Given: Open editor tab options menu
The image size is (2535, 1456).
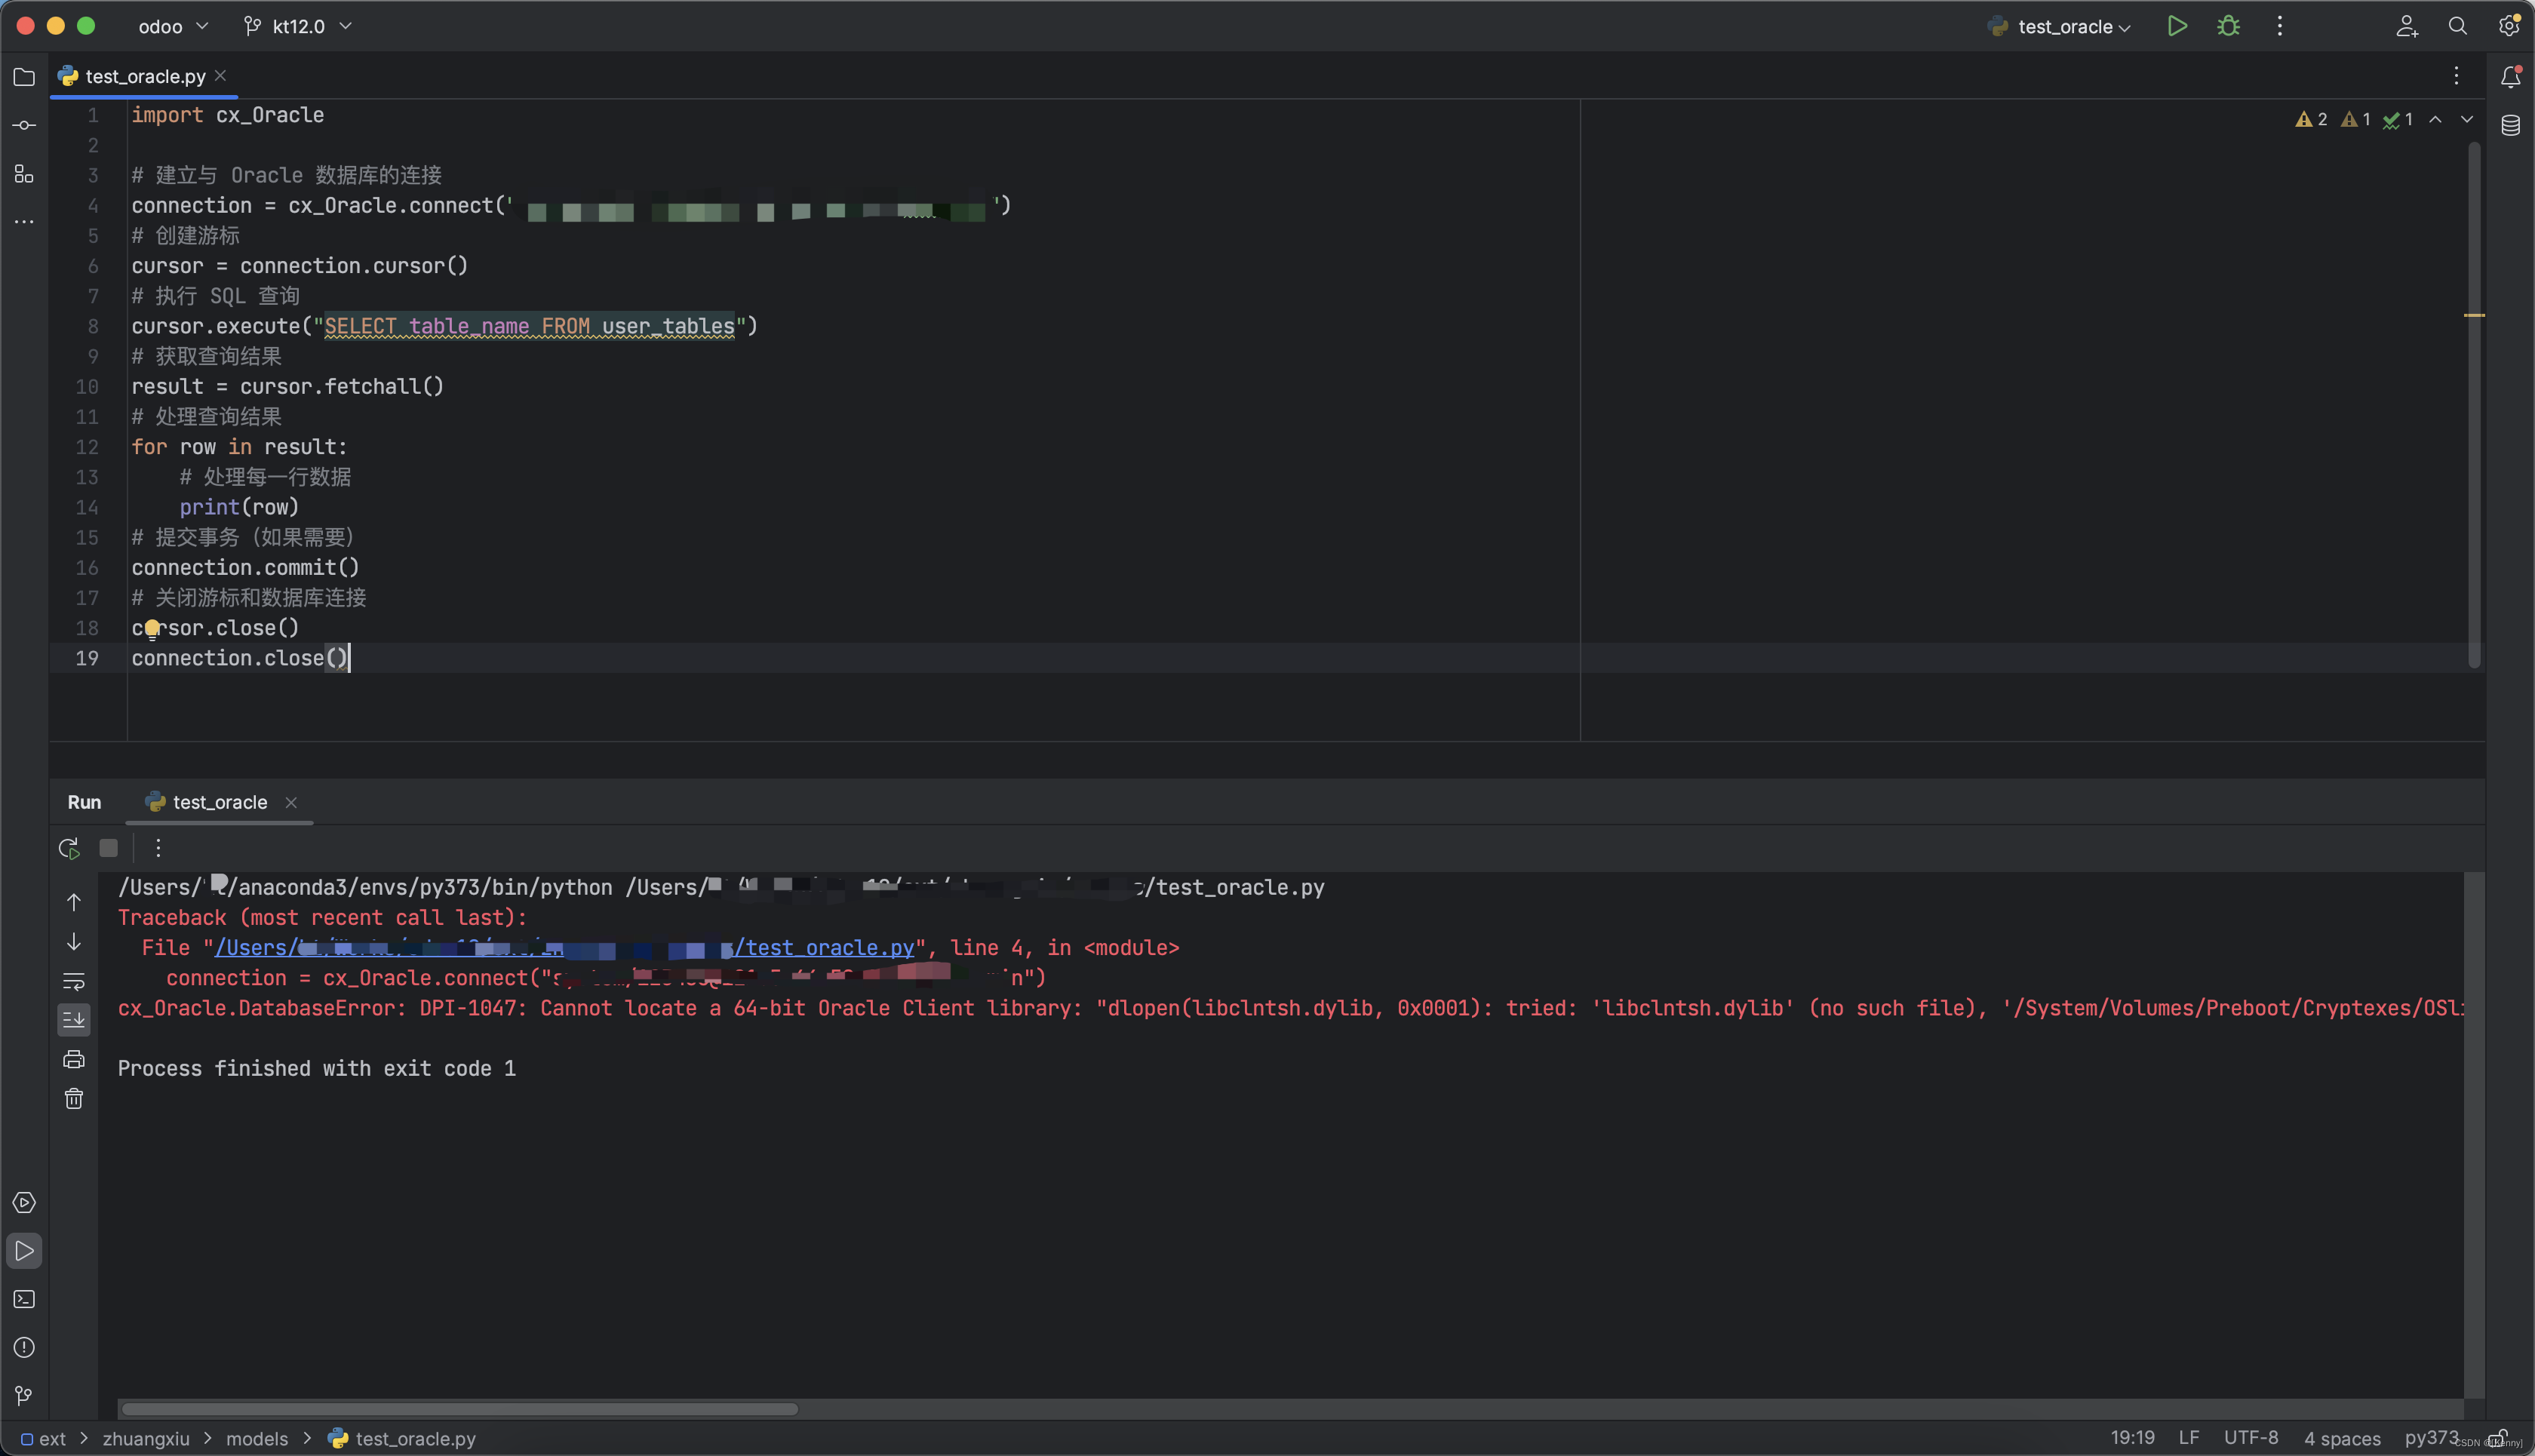Looking at the screenshot, I should coord(2456,76).
